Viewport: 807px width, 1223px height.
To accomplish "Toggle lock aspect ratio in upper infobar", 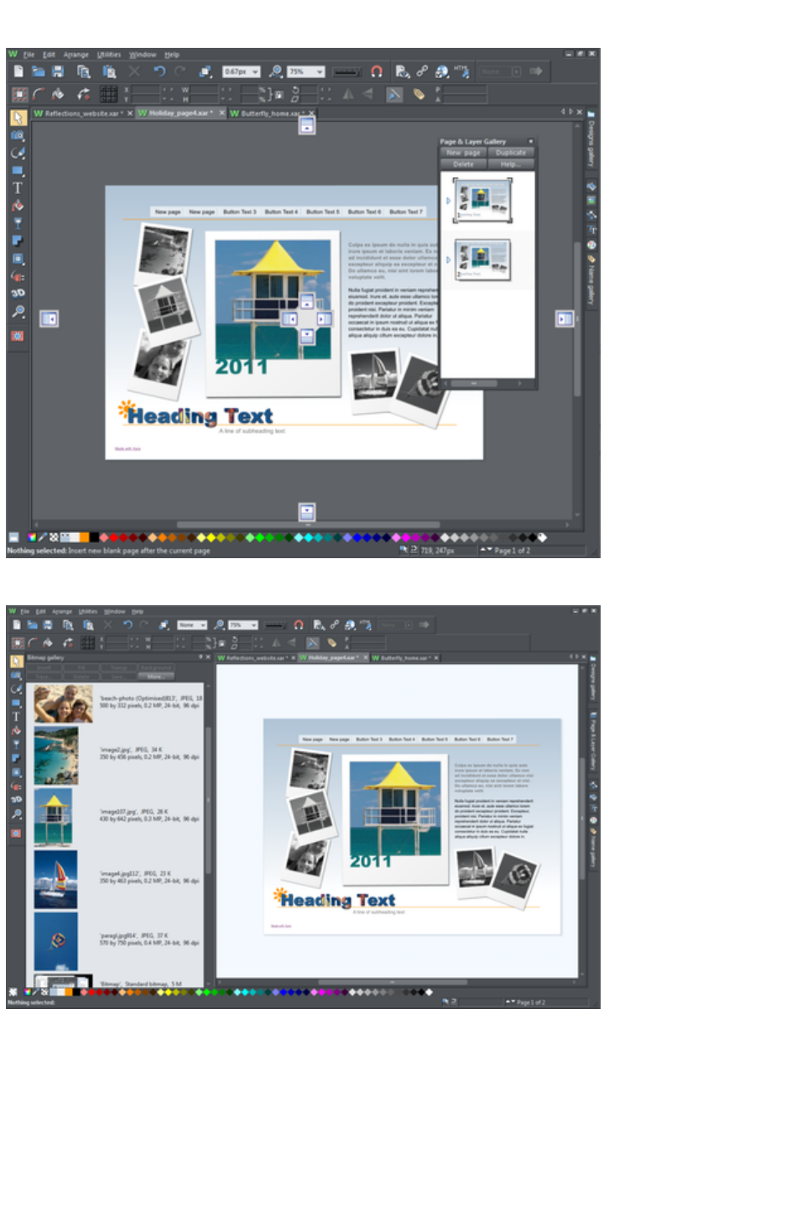I will point(279,95).
